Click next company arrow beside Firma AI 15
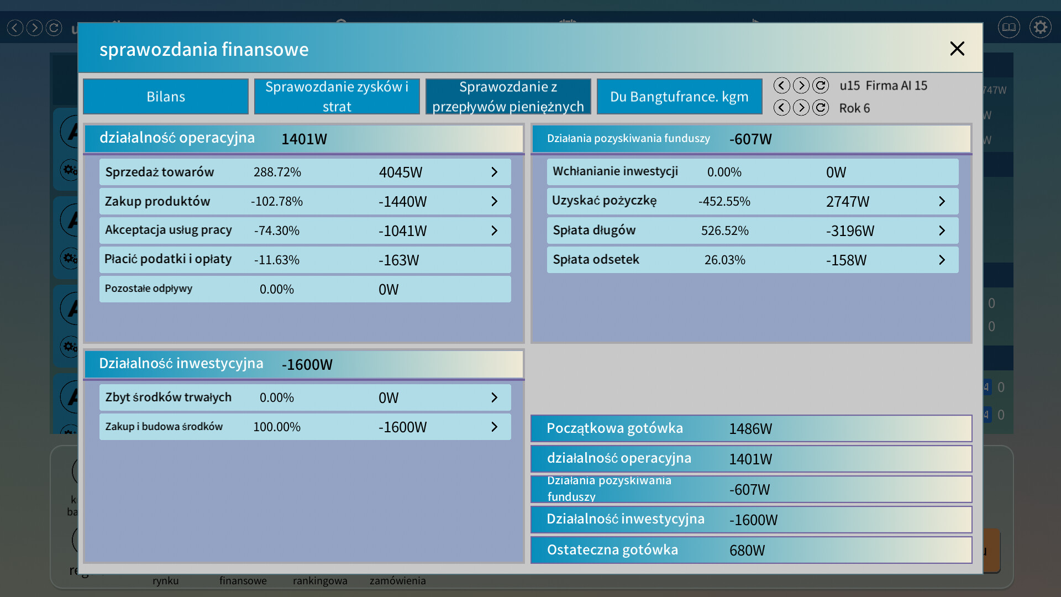1061x597 pixels. click(x=801, y=86)
